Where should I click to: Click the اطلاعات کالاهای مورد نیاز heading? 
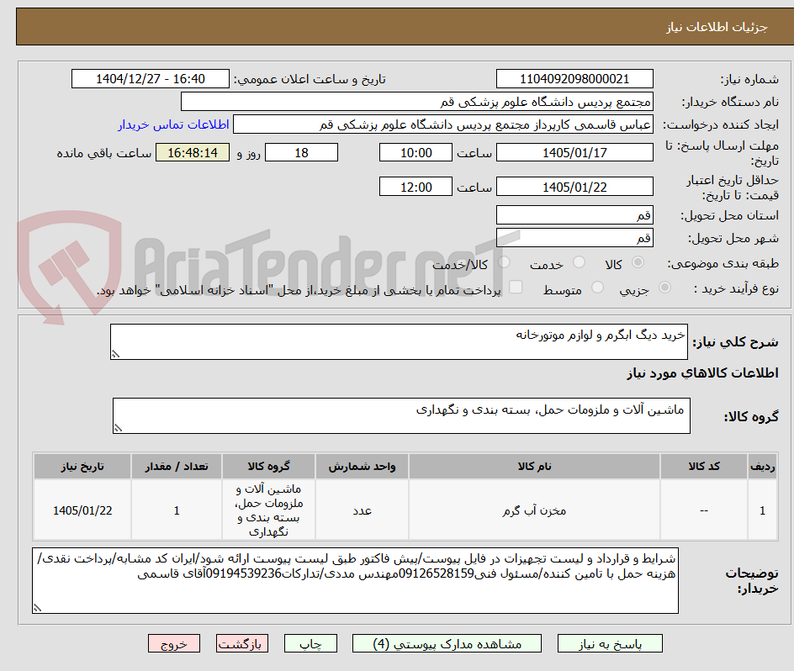[x=702, y=373]
